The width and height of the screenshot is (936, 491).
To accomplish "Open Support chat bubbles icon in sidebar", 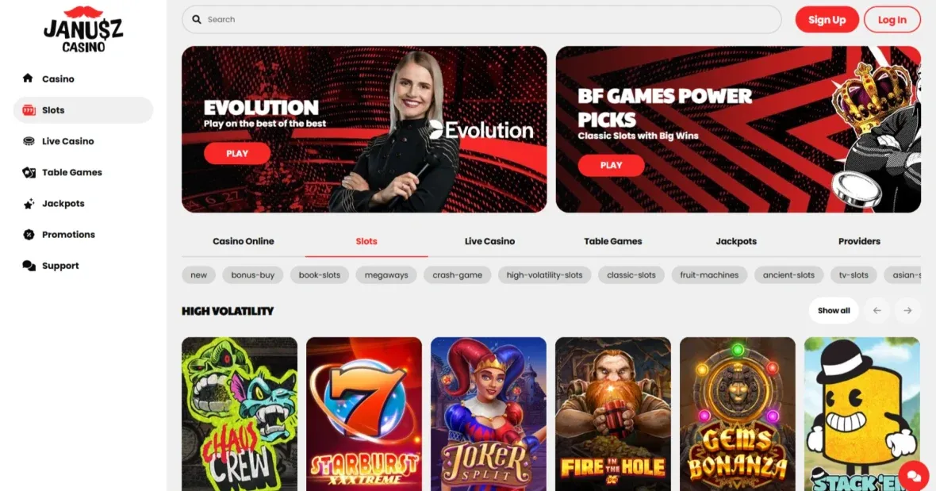I will (29, 266).
